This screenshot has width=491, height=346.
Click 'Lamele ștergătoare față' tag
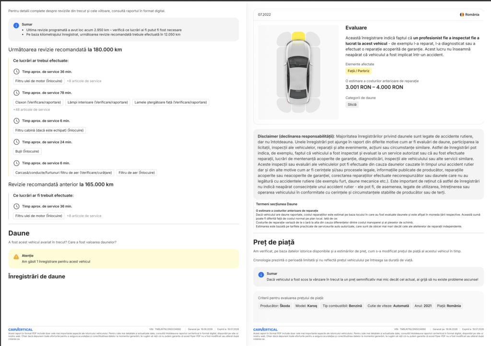171,102
